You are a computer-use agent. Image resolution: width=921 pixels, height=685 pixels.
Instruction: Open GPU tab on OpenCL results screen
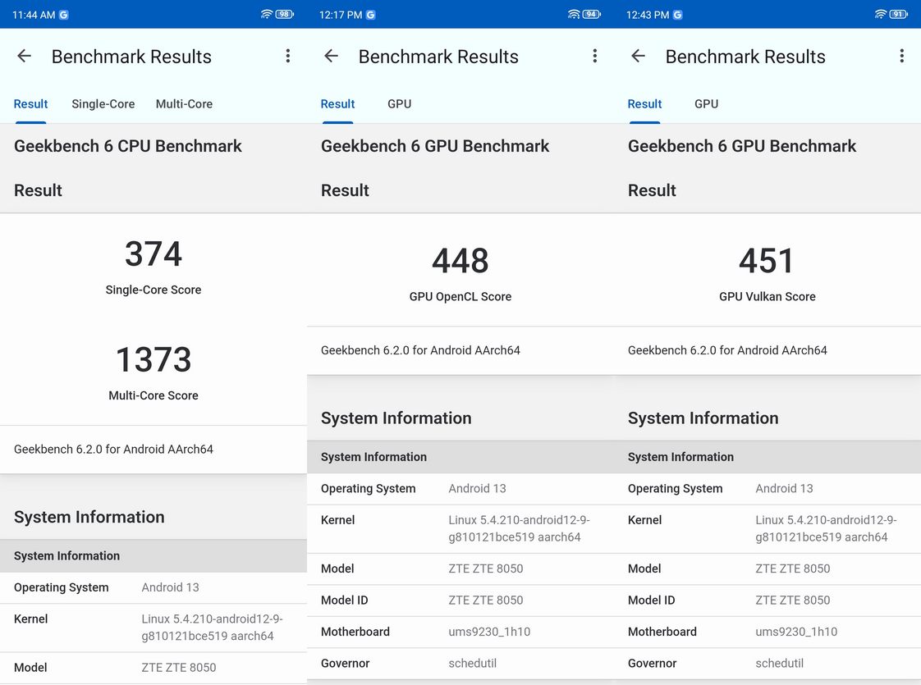click(400, 104)
